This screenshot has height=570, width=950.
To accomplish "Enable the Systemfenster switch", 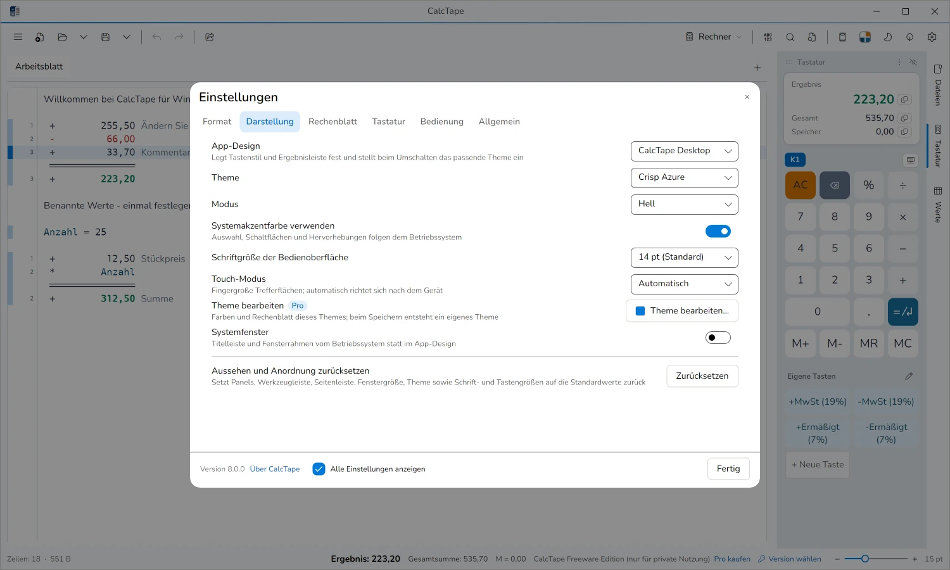I will (718, 338).
